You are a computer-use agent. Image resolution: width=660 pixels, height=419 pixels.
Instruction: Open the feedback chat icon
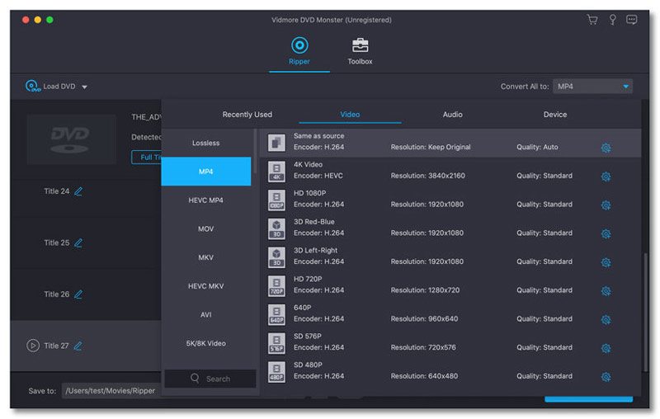[x=631, y=20]
